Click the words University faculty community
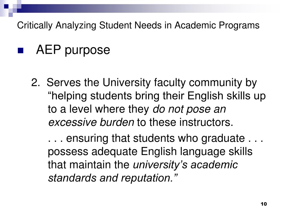This screenshot has width=284, height=213. coord(172,83)
